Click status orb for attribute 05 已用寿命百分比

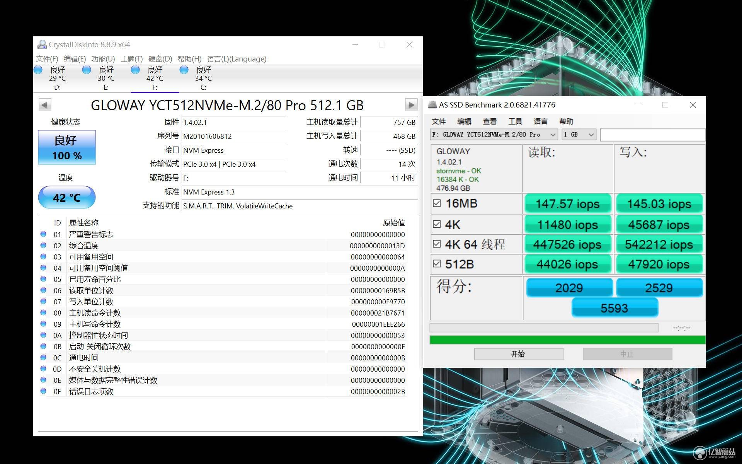click(x=43, y=279)
